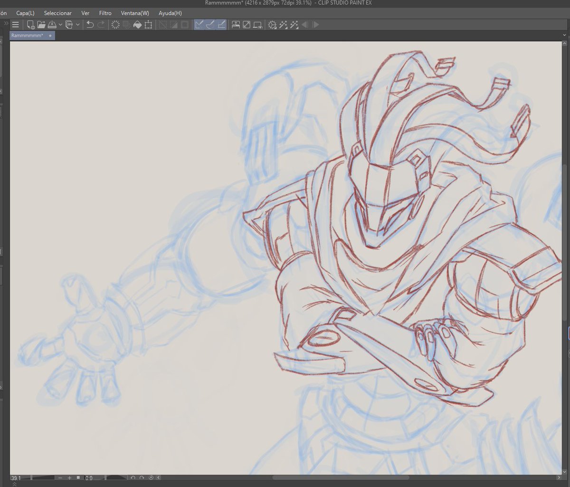Select the Fill bucket command icon

coord(137,25)
